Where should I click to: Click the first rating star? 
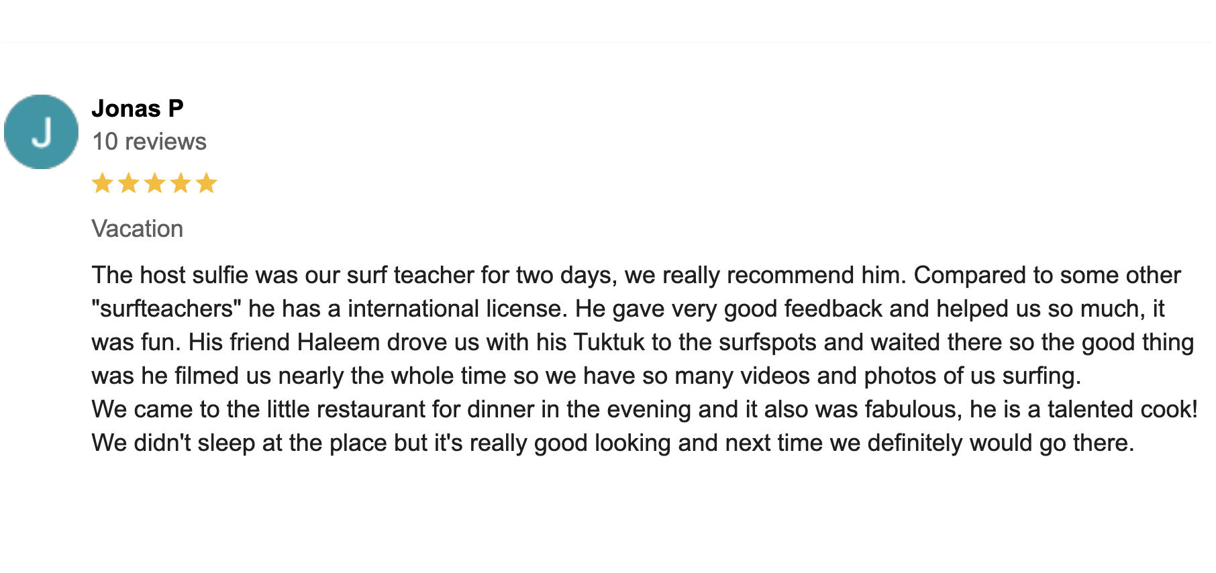coord(103,183)
